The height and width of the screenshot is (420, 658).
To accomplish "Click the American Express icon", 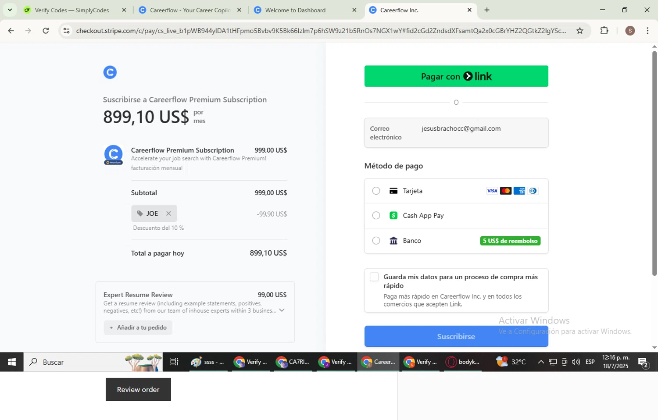I will tap(519, 191).
